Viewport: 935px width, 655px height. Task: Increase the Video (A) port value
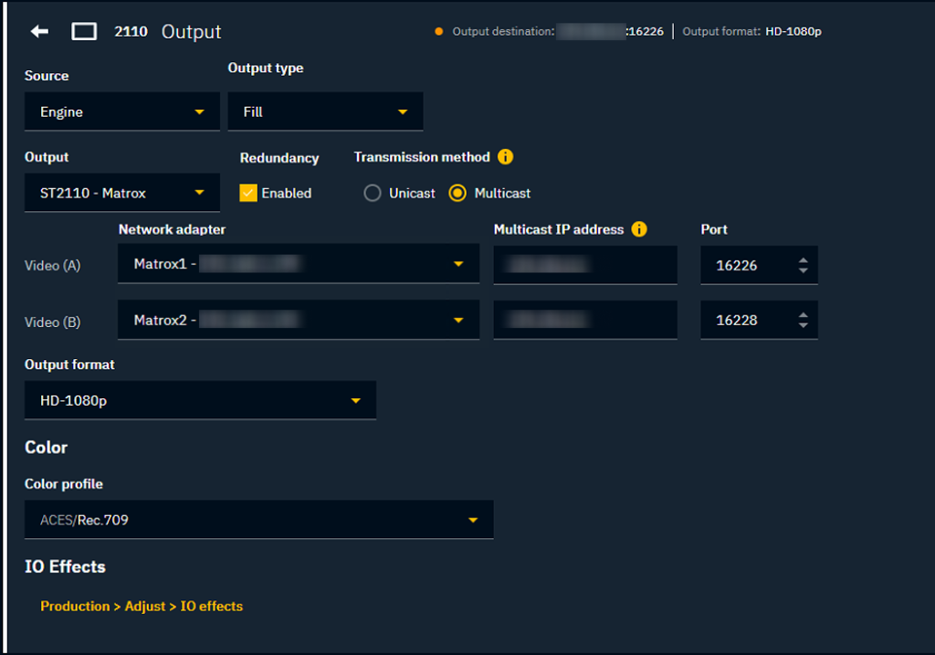coord(803,260)
